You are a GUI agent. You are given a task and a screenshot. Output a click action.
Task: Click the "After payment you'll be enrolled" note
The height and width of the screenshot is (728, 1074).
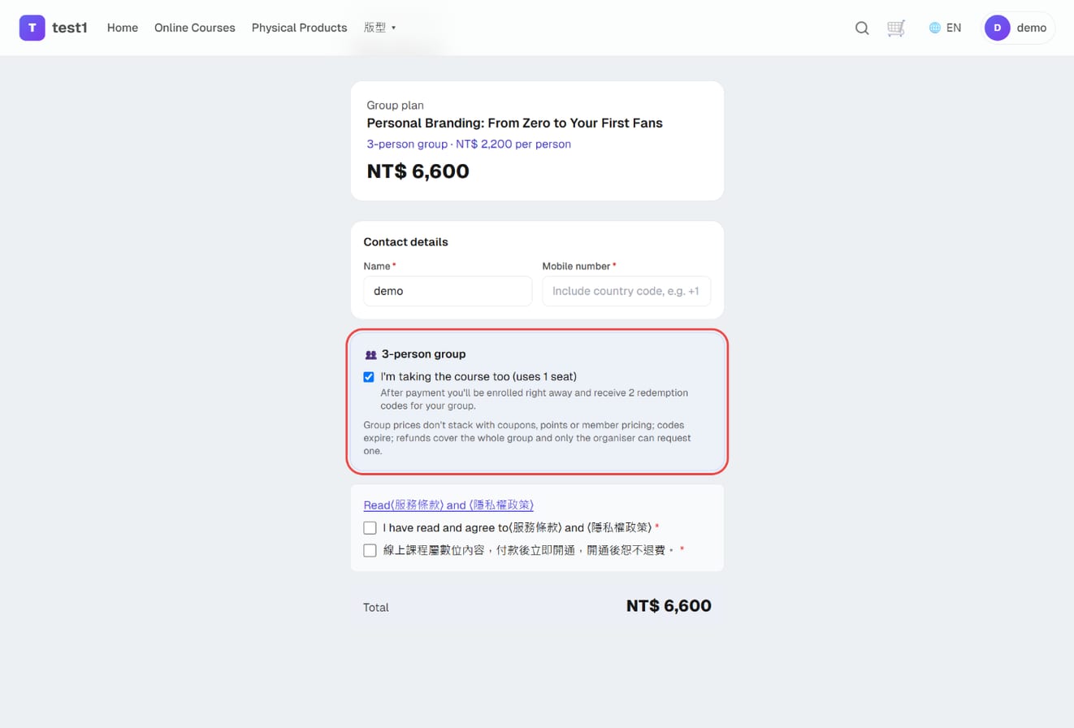[x=535, y=399]
